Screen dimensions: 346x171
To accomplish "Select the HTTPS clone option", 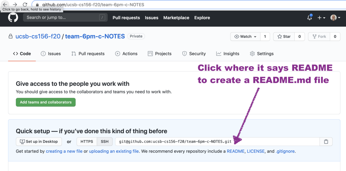I will [x=87, y=142].
